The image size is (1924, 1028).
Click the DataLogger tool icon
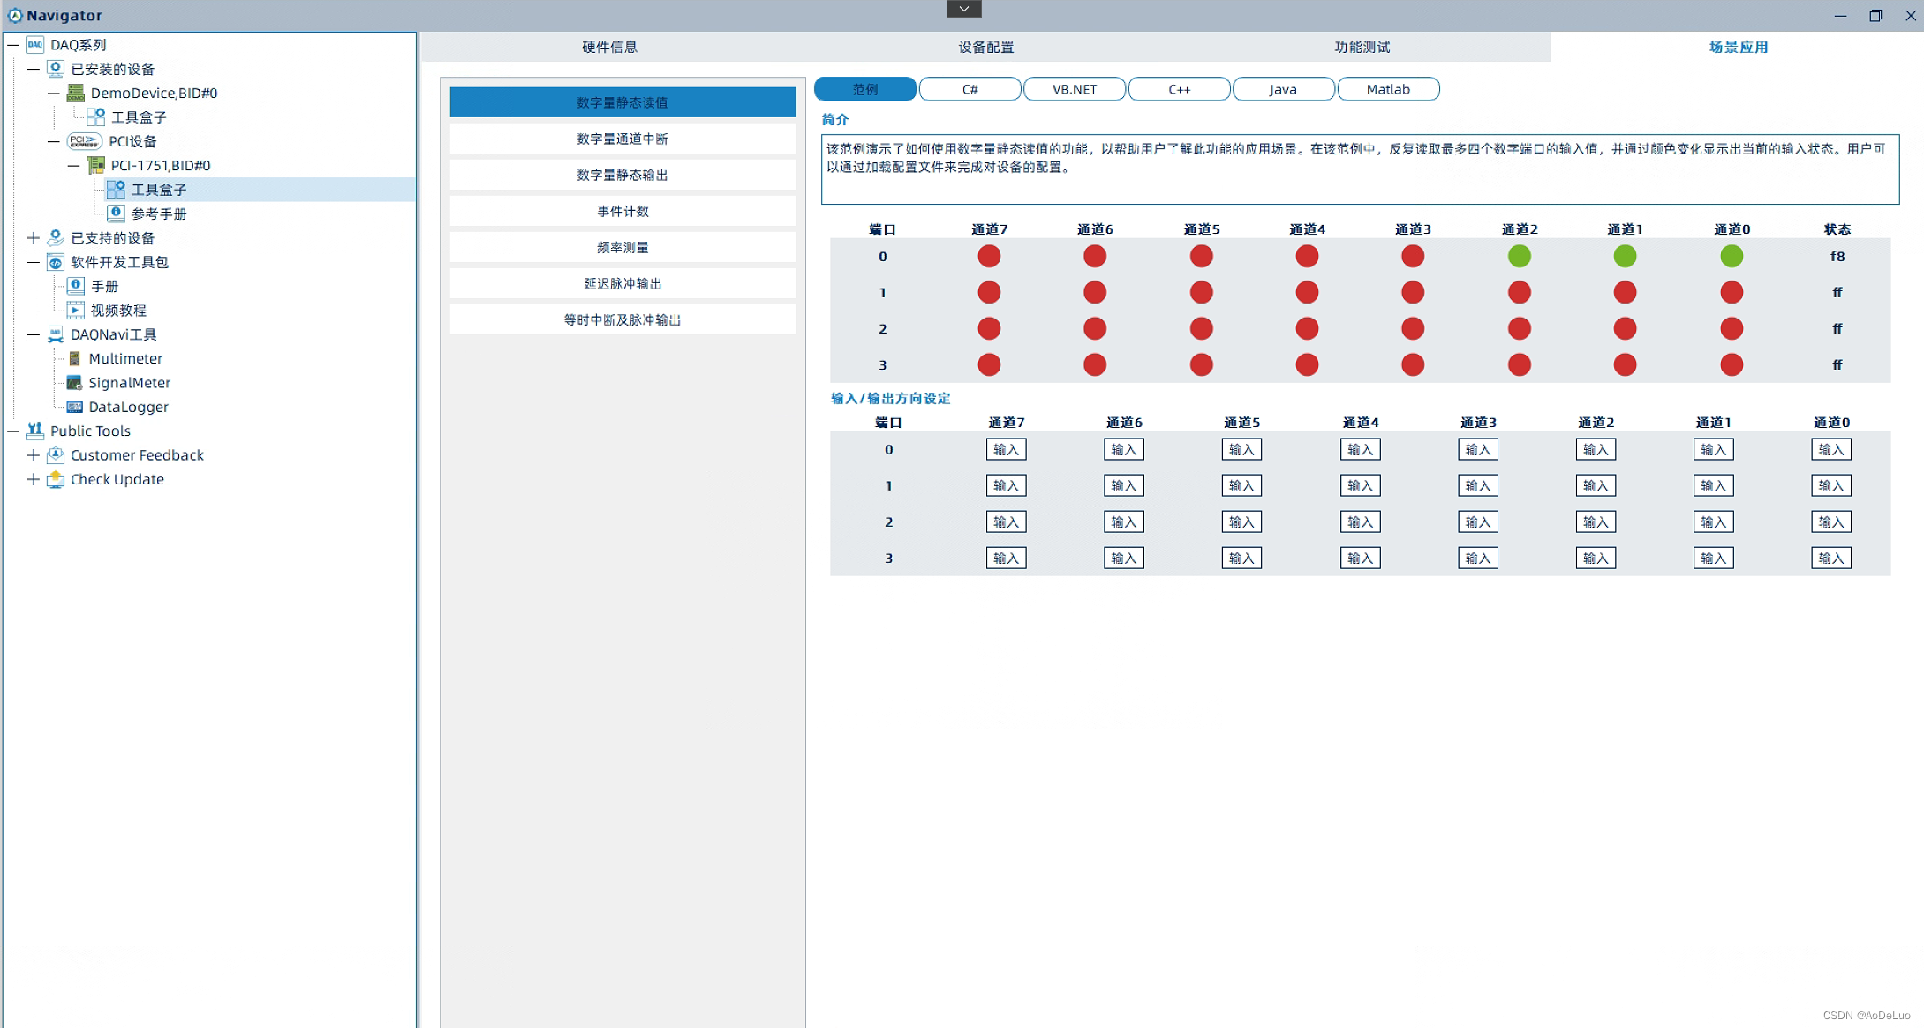75,407
